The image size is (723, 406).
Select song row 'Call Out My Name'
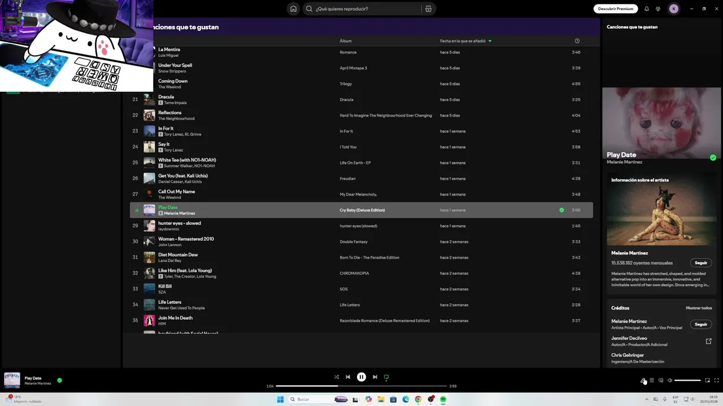pyautogui.click(x=361, y=194)
